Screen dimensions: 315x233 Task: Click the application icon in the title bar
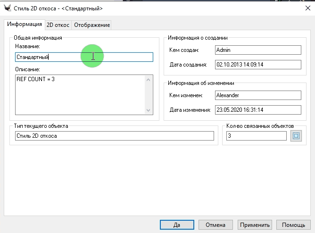pos(8,8)
